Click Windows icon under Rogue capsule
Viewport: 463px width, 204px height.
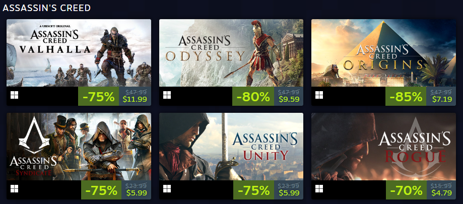(x=319, y=189)
